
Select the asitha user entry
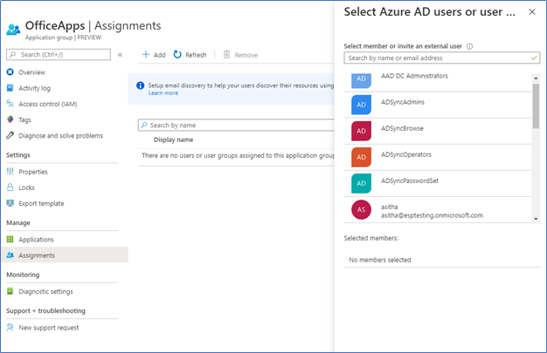point(438,210)
